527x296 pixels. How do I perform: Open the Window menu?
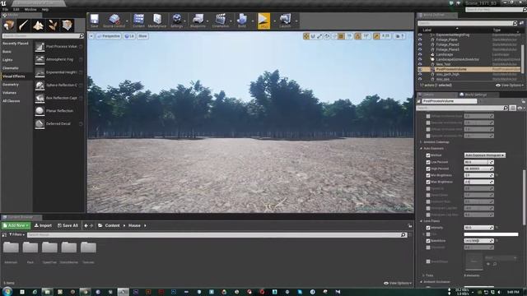click(x=30, y=9)
